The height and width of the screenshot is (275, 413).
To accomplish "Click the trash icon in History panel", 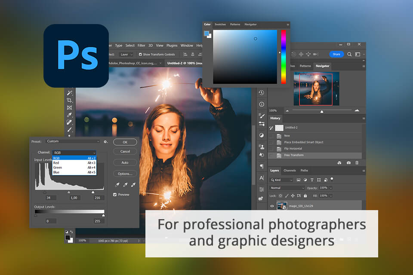I will coord(357,163).
